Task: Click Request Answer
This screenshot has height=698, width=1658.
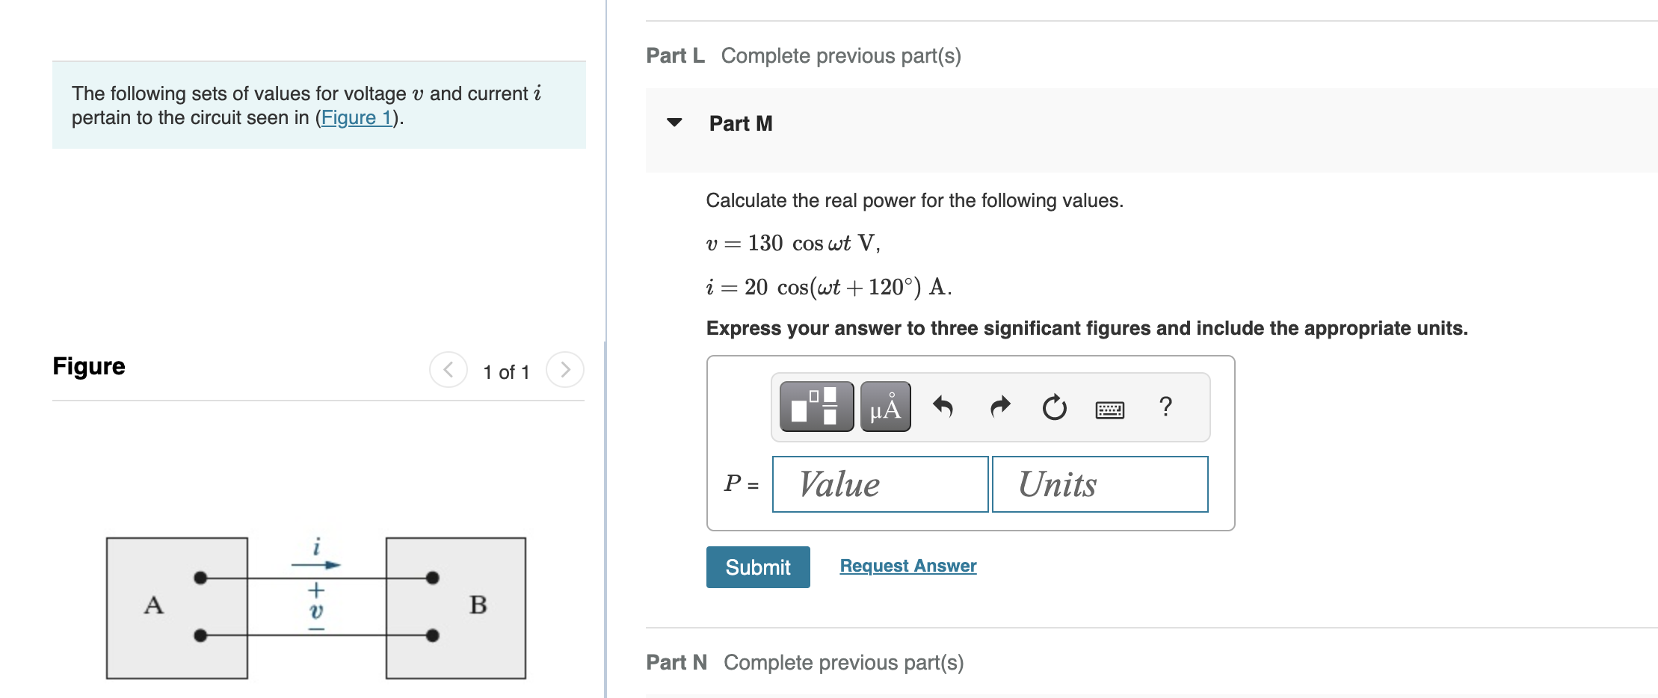Action: click(907, 566)
